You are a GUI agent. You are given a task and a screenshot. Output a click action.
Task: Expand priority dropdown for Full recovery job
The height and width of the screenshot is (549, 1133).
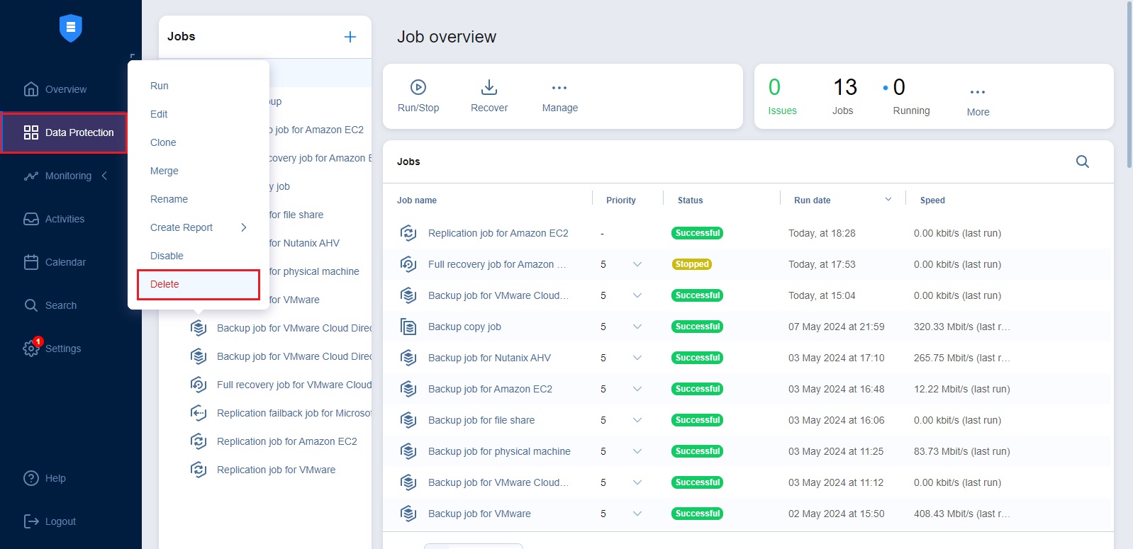(x=637, y=264)
